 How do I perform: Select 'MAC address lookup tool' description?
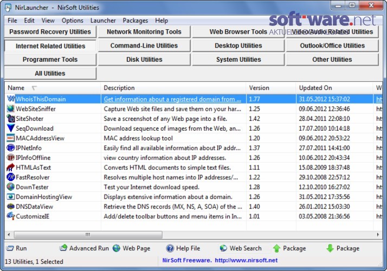[x=138, y=138]
